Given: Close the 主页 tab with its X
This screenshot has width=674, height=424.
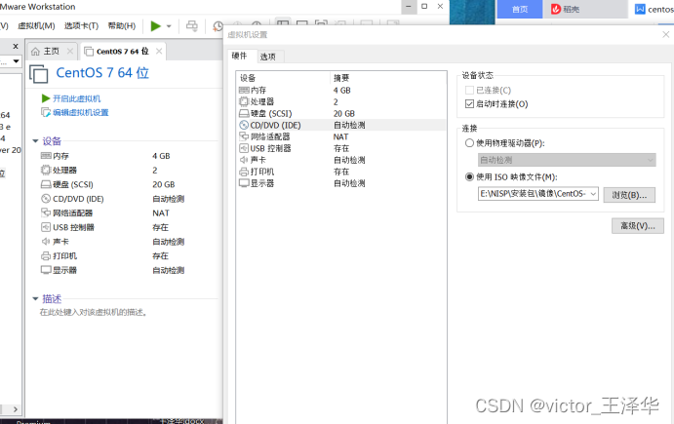Looking at the screenshot, I should pyautogui.click(x=69, y=52).
